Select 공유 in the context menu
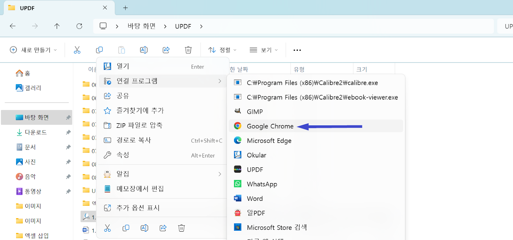This screenshot has height=240, width=513. point(163,96)
